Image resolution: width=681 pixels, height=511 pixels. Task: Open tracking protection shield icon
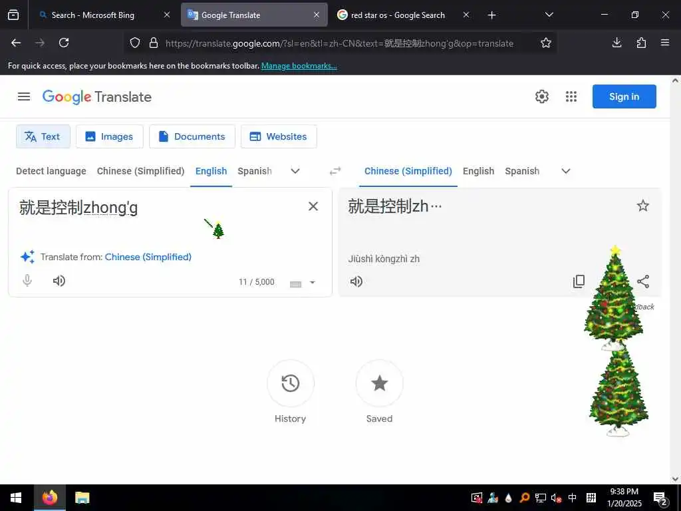[135, 43]
